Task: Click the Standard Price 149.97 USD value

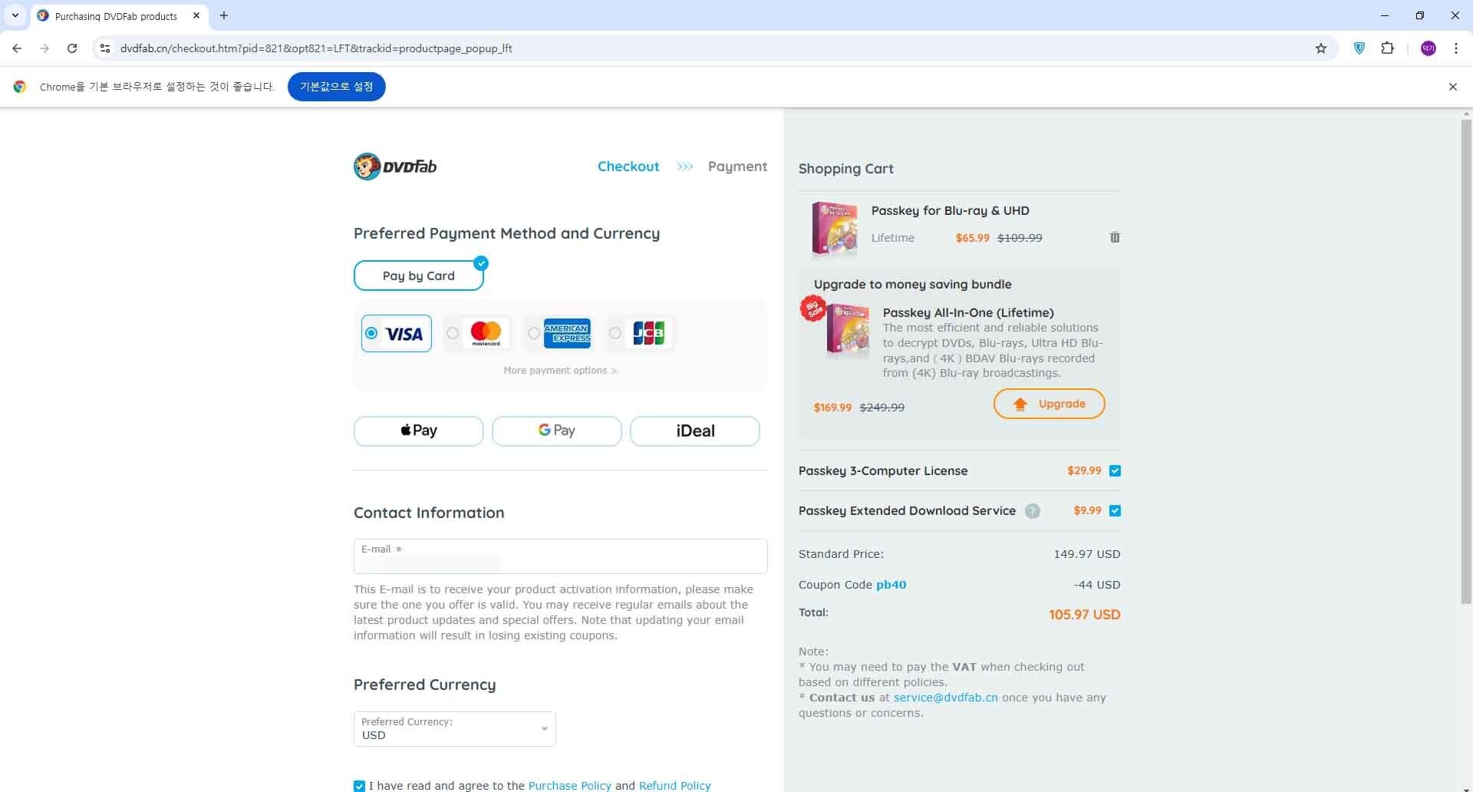Action: coord(1087,554)
